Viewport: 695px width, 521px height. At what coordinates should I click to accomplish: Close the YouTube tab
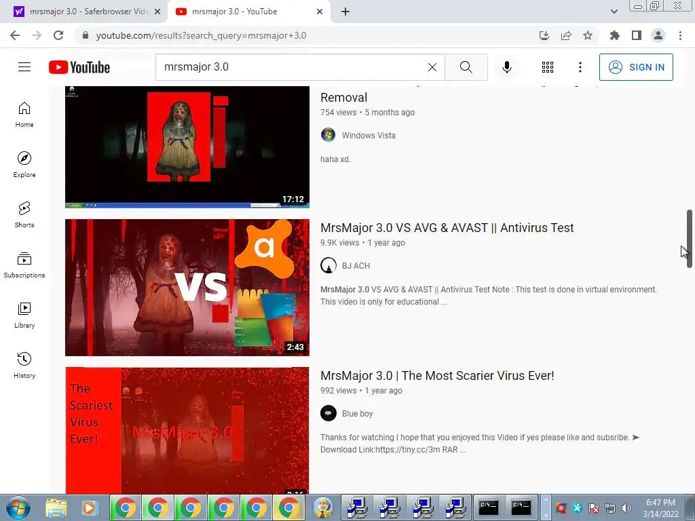click(x=320, y=12)
